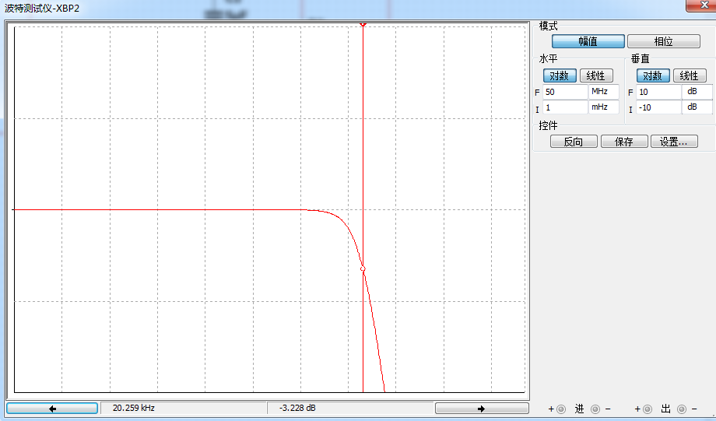The height and width of the screenshot is (421, 716).
Task: Set horizontal axis to 对数 logarithmic
Action: [560, 75]
